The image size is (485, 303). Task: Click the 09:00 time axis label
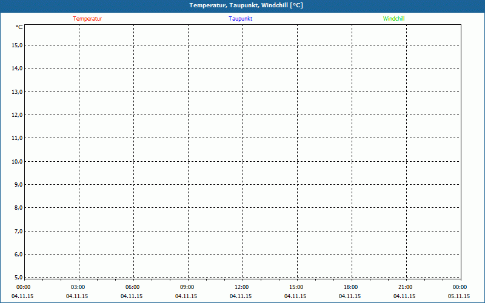[187, 287]
